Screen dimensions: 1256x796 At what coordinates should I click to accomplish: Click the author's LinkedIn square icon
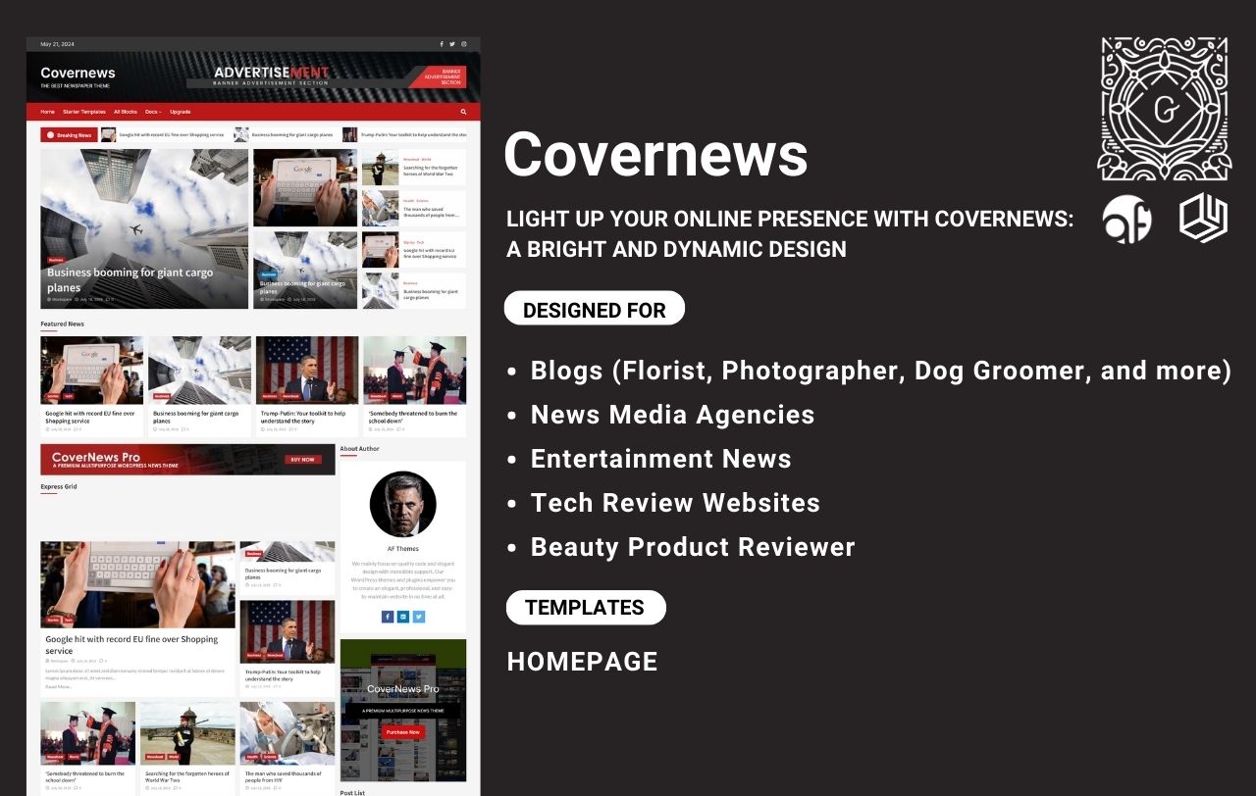tap(403, 617)
